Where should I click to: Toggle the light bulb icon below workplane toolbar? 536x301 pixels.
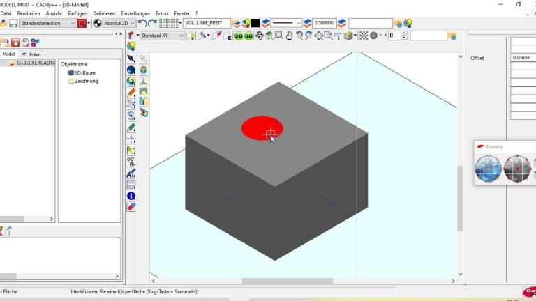click(131, 47)
